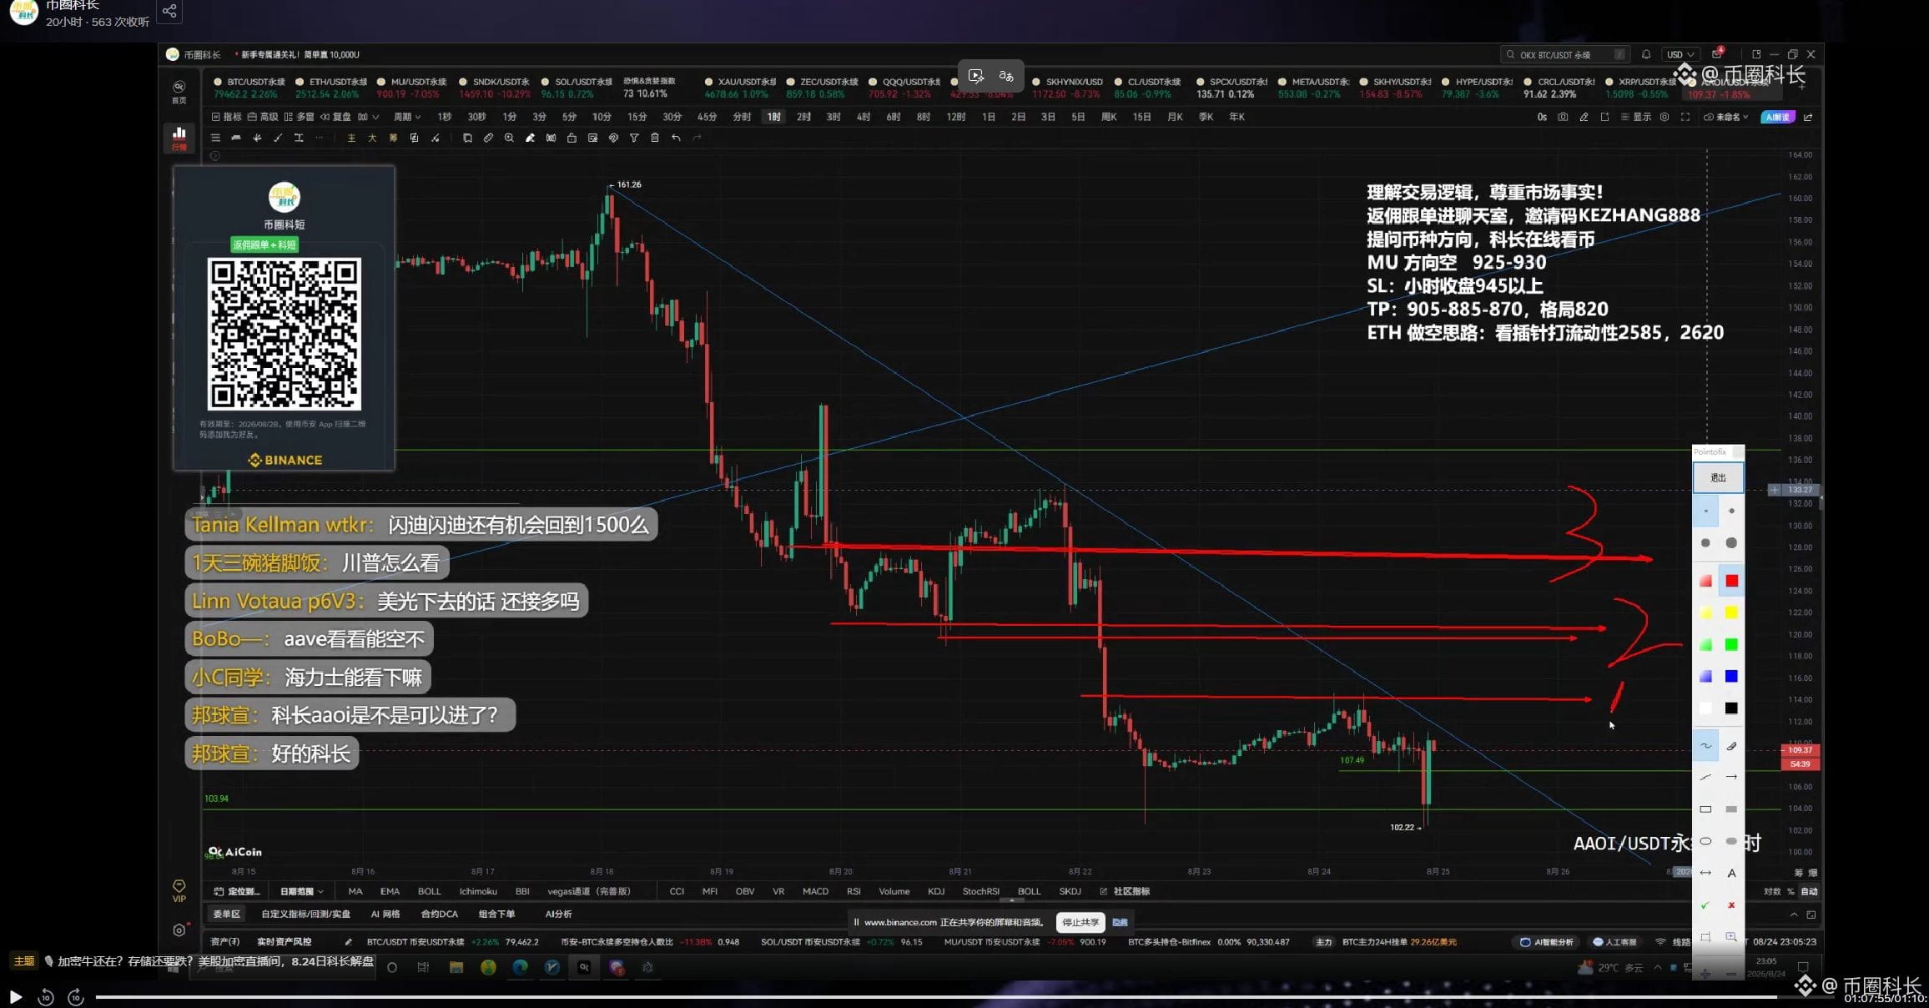Click the 隐藏 hide link on sharing bar
This screenshot has height=1008, width=1929.
click(1121, 922)
